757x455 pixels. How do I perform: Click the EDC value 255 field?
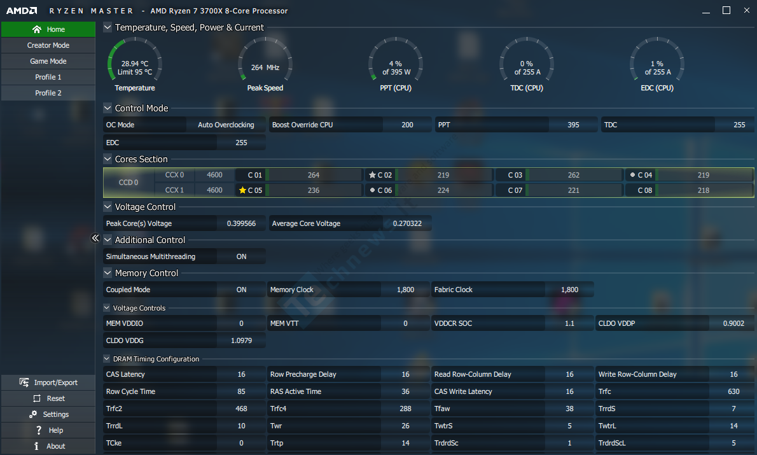(x=241, y=143)
